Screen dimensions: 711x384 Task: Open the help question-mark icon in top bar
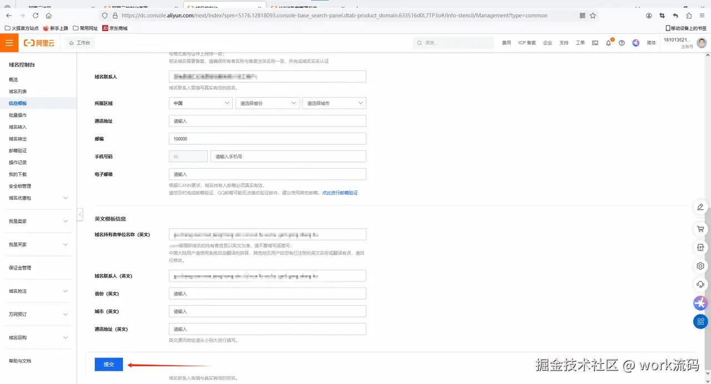(x=622, y=42)
